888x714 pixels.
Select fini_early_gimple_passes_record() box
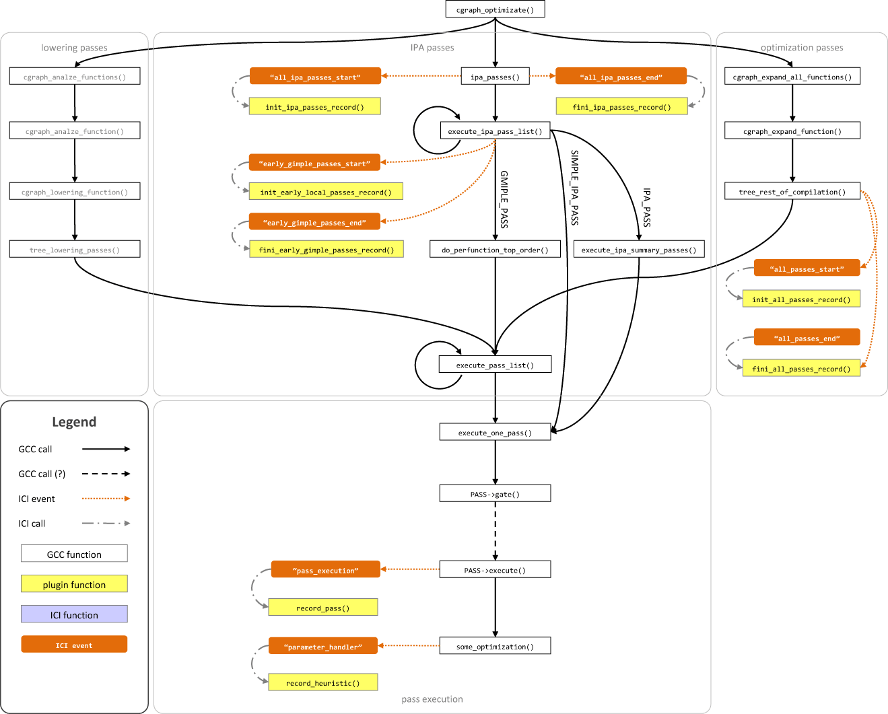click(327, 249)
